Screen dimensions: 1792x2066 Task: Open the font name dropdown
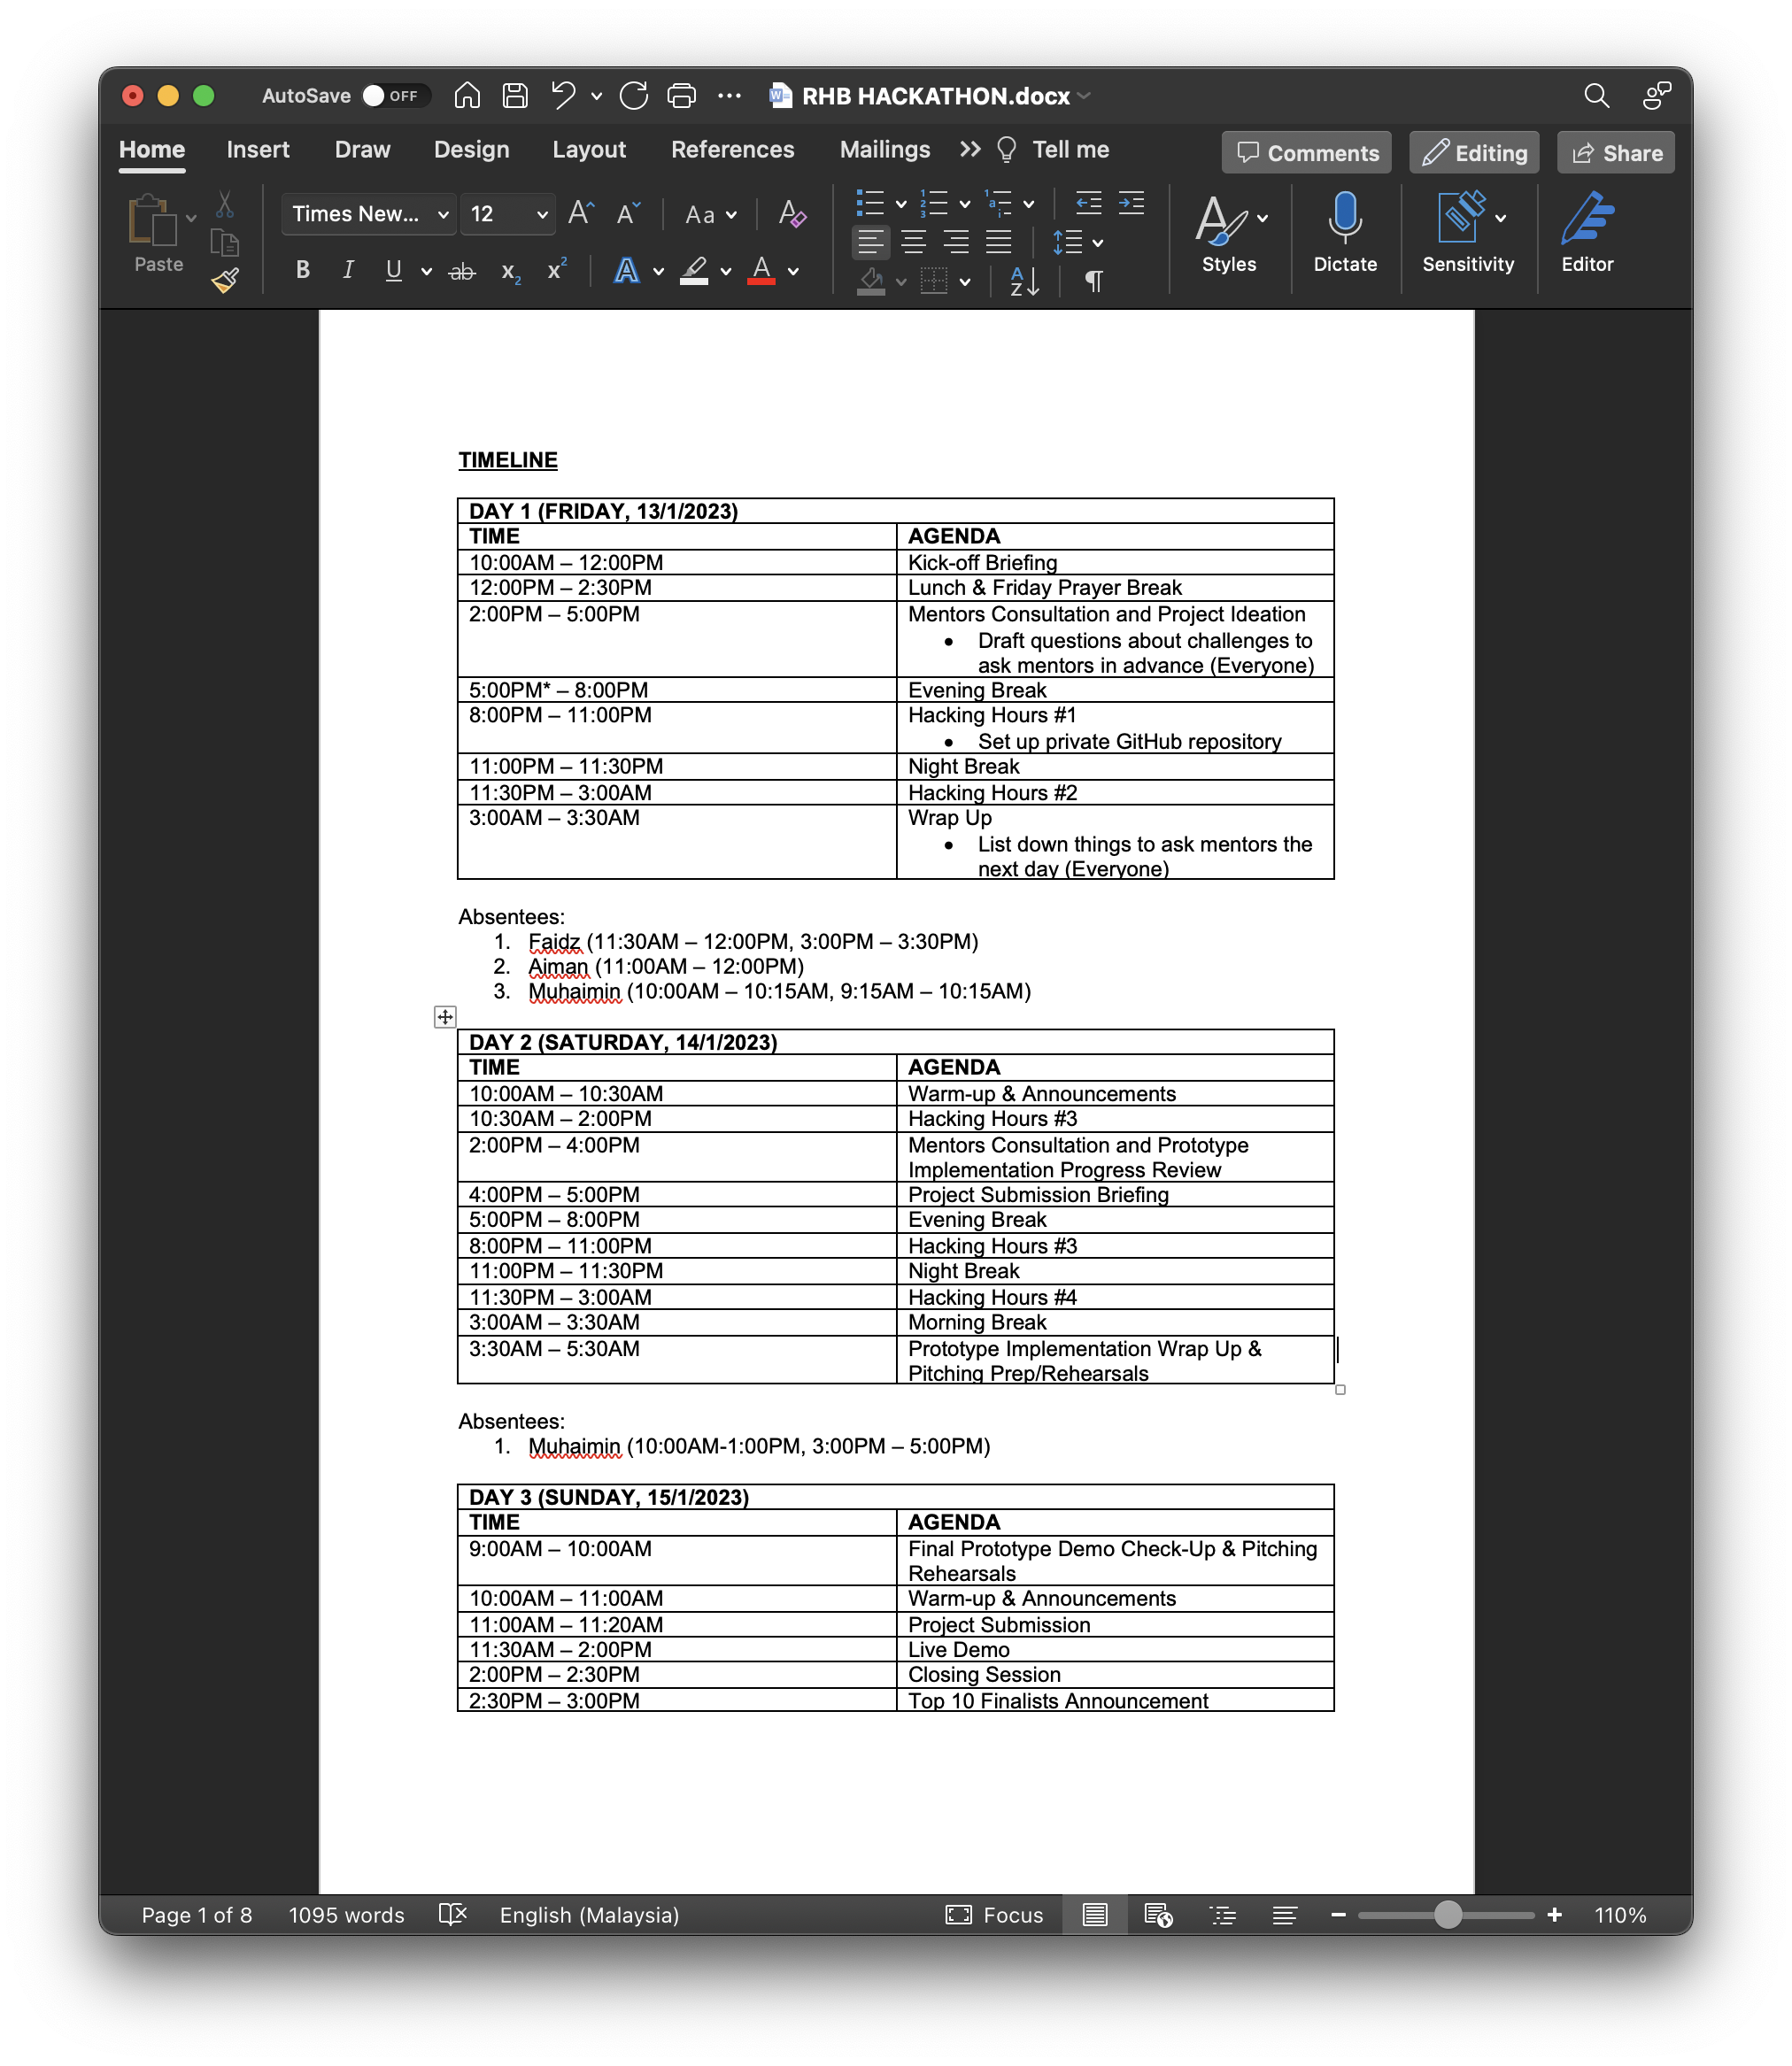point(443,215)
